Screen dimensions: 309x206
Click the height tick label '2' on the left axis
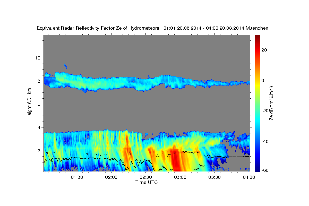[x=39, y=151]
